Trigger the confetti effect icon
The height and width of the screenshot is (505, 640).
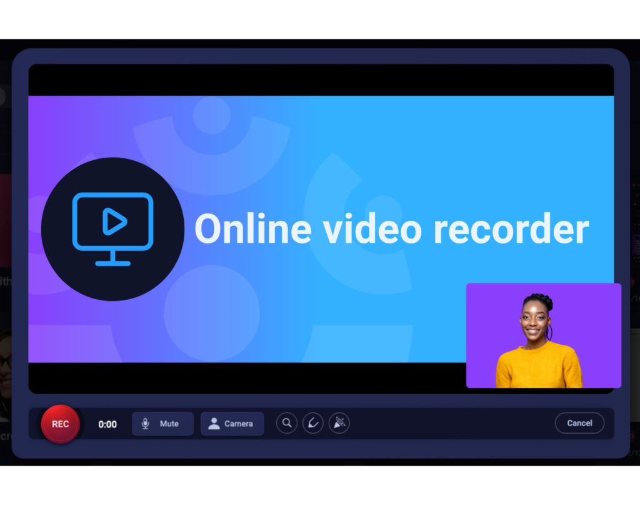pyautogui.click(x=339, y=423)
